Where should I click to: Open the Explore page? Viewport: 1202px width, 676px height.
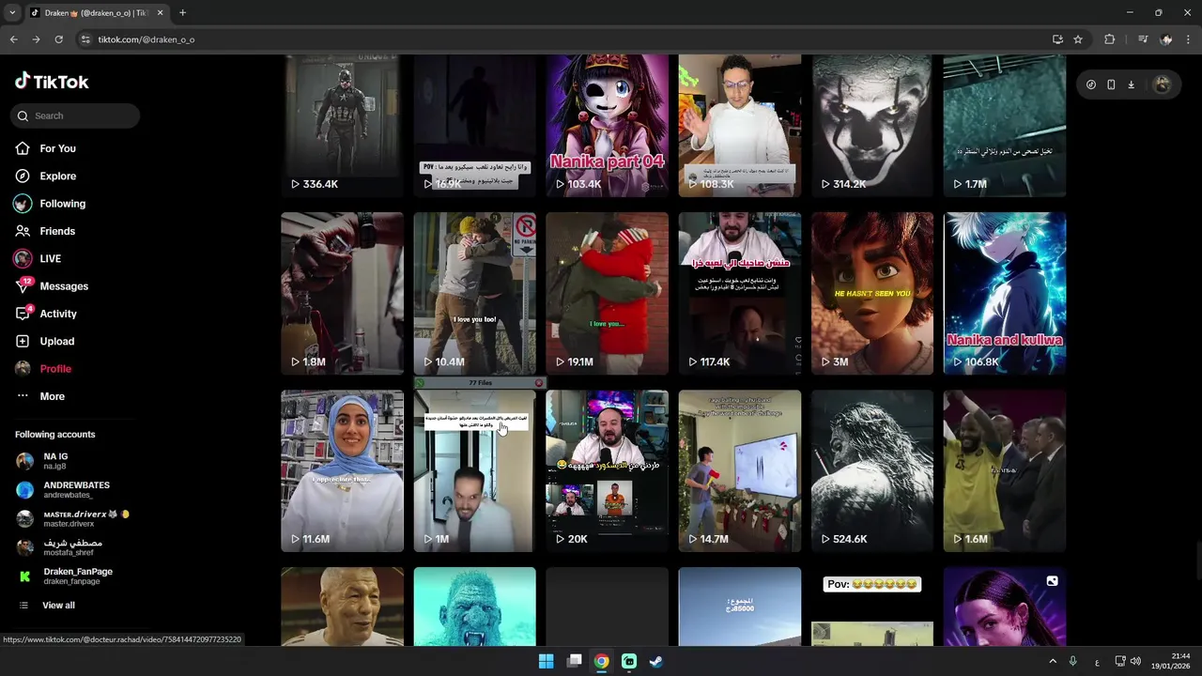pyautogui.click(x=57, y=176)
